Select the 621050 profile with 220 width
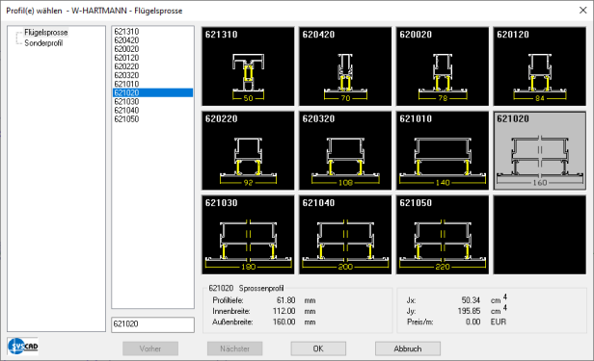The image size is (594, 361). [x=443, y=235]
